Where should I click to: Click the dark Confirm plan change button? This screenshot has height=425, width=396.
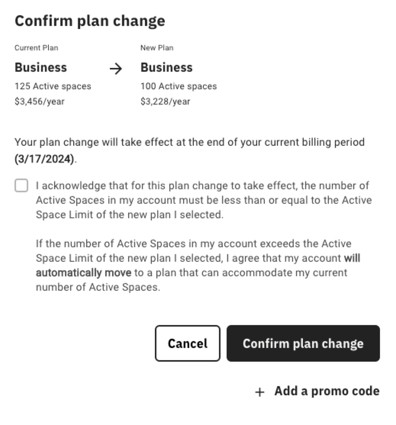coord(303,343)
